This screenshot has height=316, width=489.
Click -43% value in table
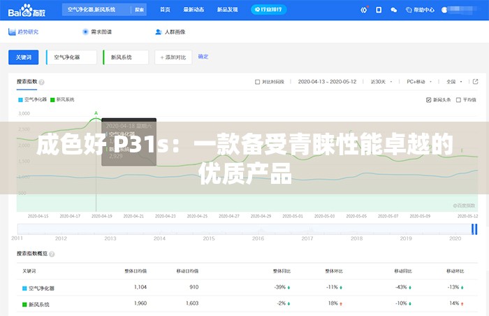pos(401,287)
